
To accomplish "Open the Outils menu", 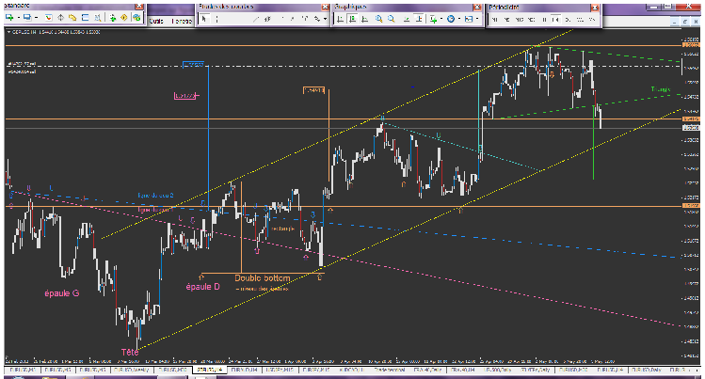I will tap(156, 21).
